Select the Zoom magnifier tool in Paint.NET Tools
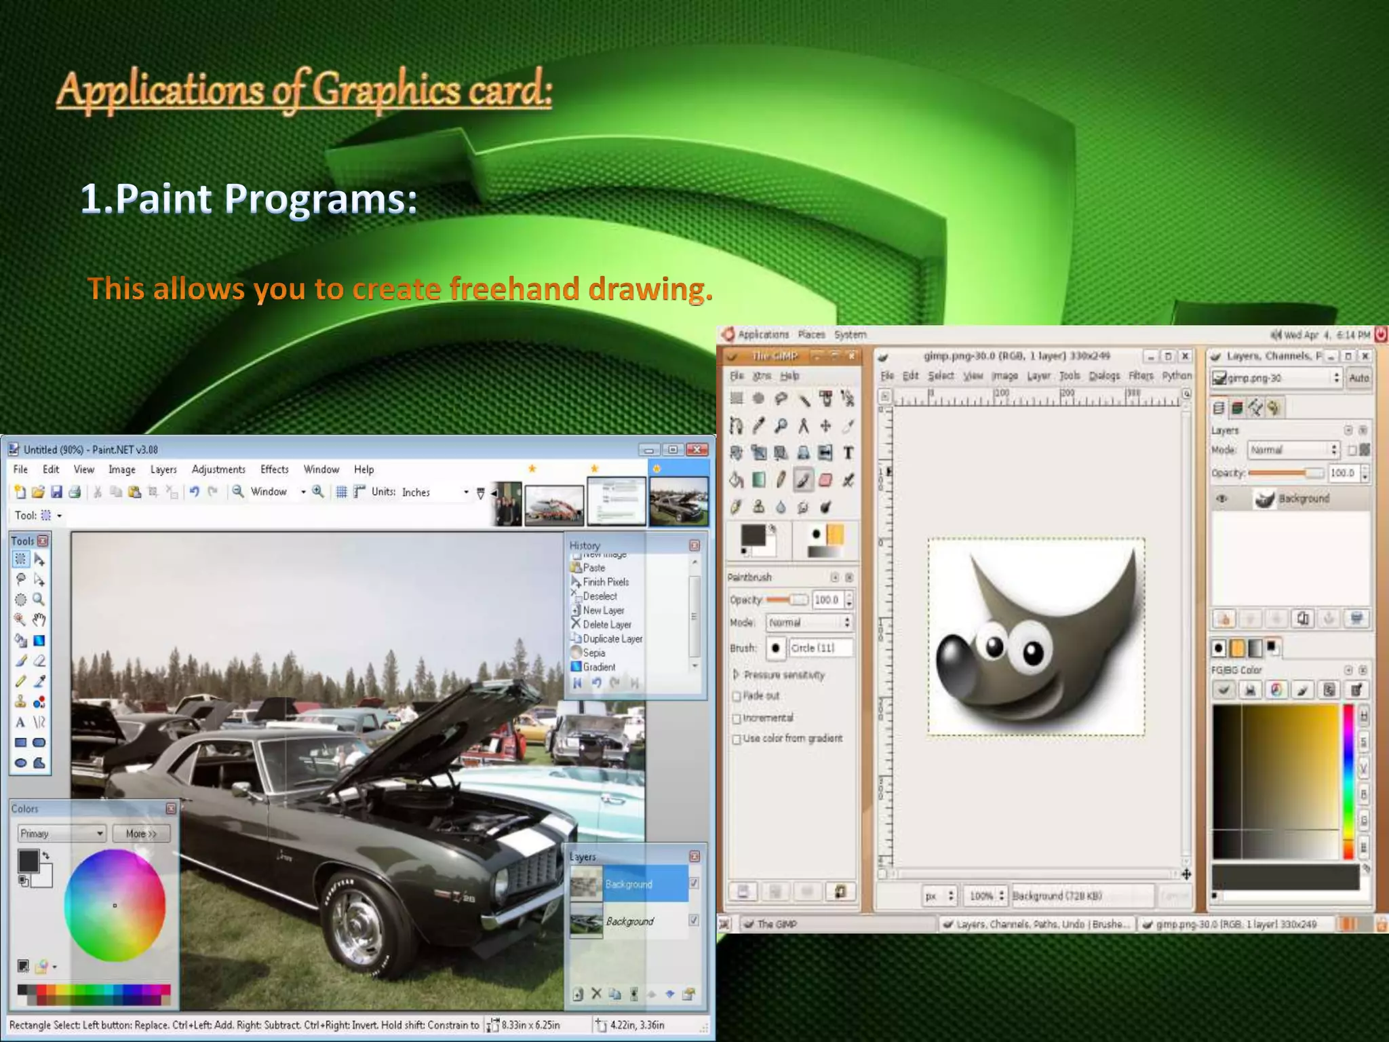The height and width of the screenshot is (1042, 1389). pos(39,600)
